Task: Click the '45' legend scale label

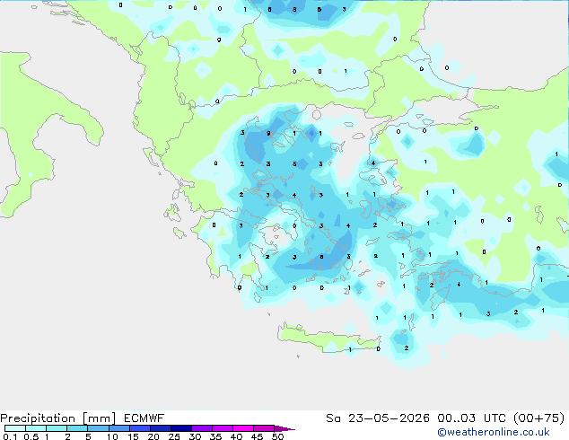Action: coord(257,436)
